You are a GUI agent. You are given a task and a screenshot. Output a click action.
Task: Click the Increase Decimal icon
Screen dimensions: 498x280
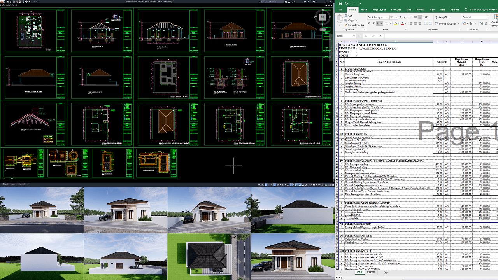click(x=481, y=23)
